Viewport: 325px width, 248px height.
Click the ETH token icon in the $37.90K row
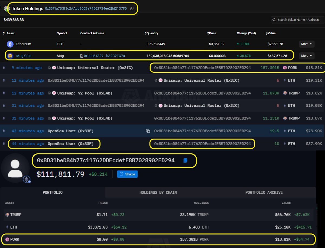coord(285,144)
